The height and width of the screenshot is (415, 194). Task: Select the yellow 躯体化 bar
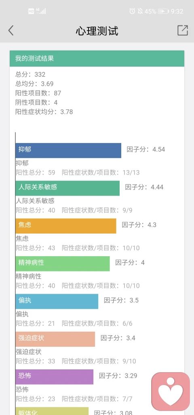52,411
